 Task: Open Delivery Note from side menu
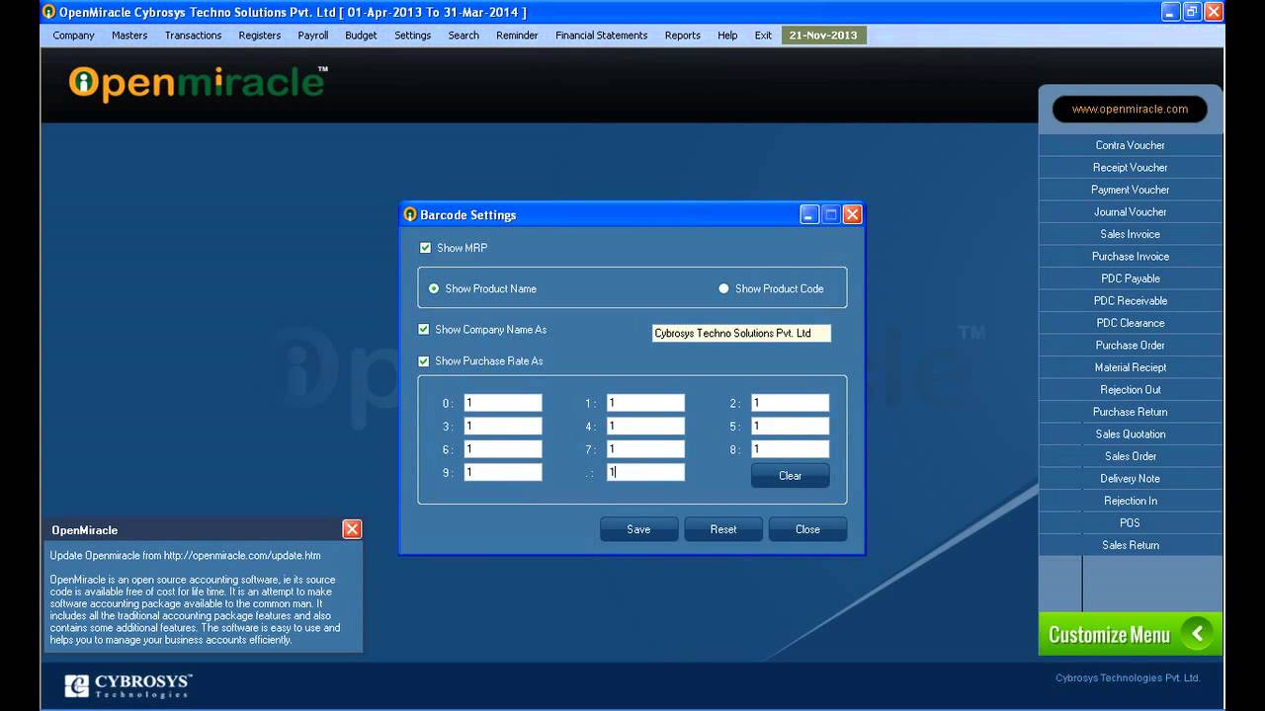click(1130, 479)
